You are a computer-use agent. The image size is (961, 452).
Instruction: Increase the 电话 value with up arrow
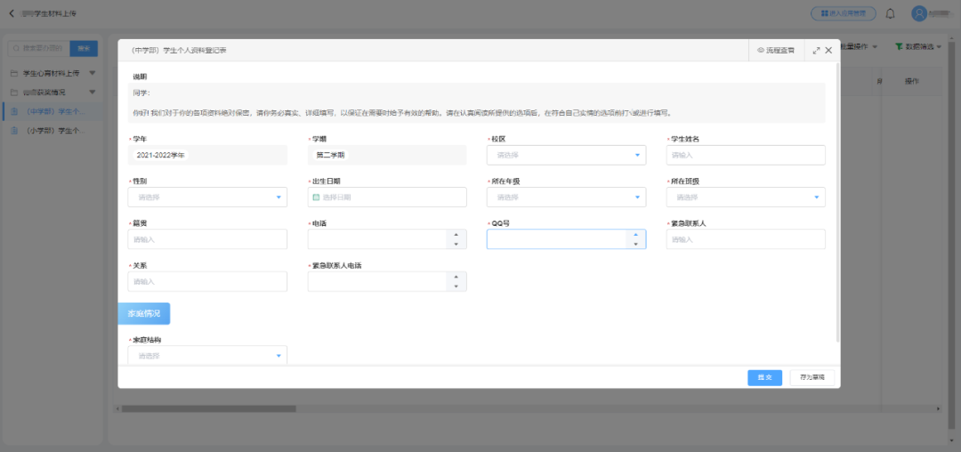click(456, 235)
